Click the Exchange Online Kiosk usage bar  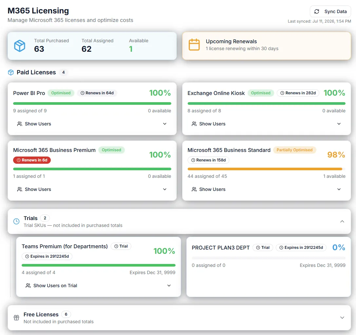(x=267, y=103)
